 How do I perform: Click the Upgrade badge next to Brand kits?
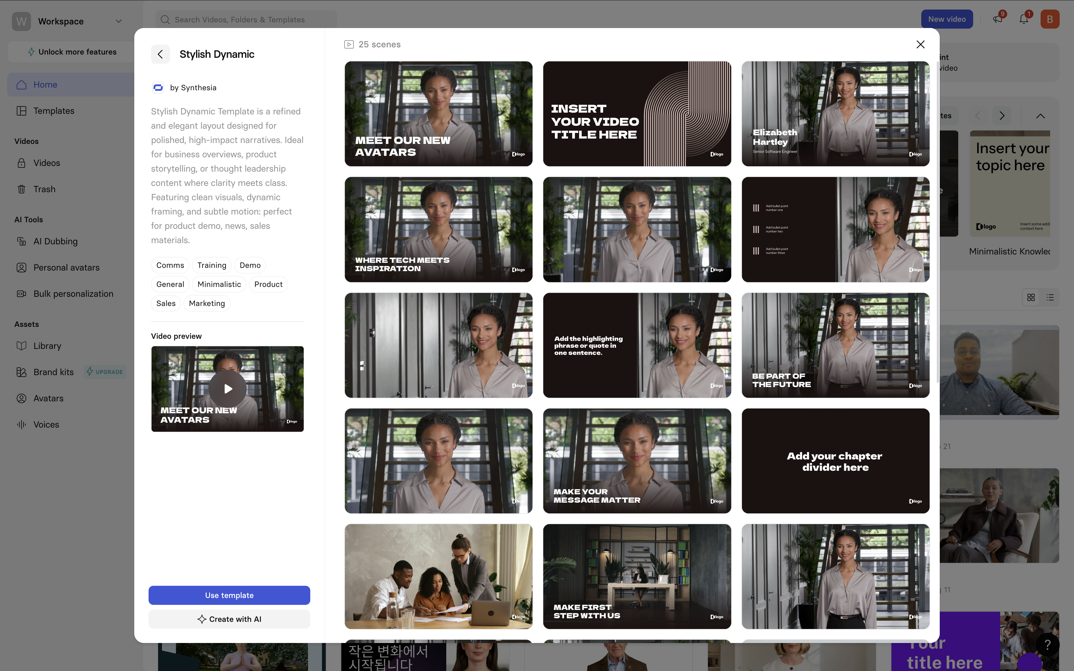pyautogui.click(x=105, y=372)
